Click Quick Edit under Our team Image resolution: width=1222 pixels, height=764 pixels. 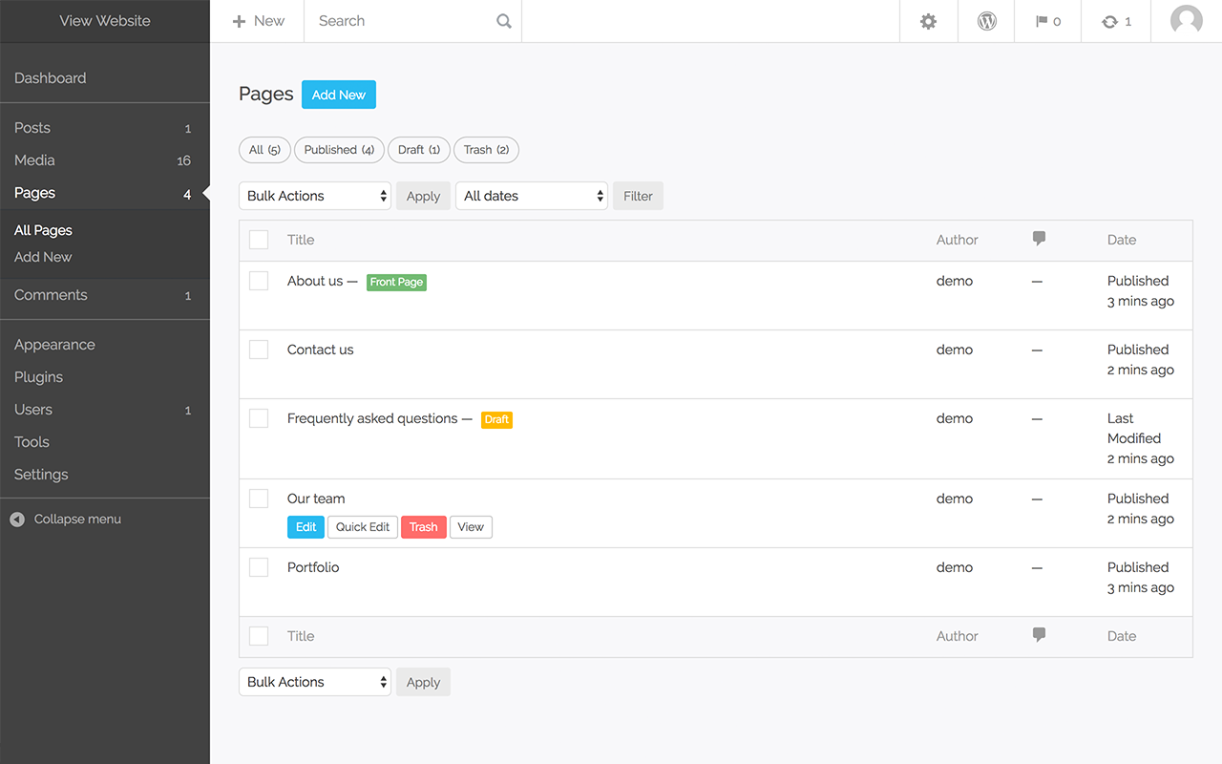pyautogui.click(x=363, y=527)
